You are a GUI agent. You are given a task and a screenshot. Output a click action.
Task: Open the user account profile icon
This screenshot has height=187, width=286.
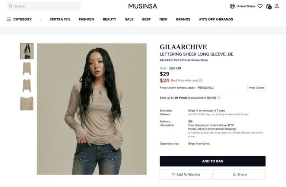click(277, 6)
